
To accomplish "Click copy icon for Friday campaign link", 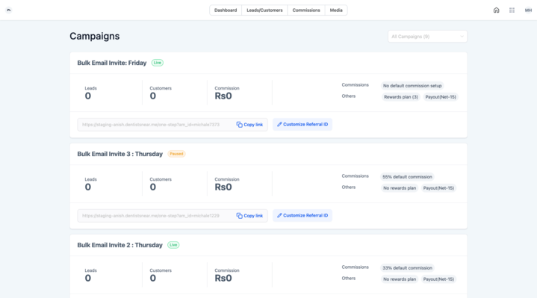I will pos(240,125).
